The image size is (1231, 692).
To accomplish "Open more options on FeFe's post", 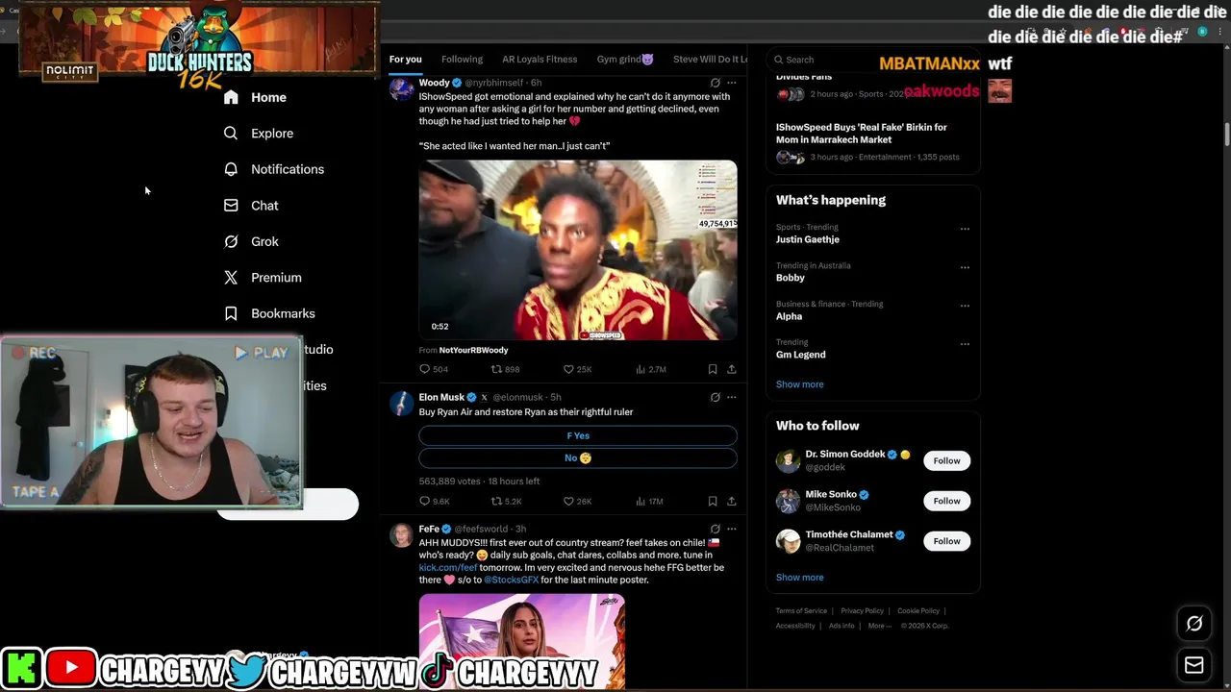I will (x=732, y=529).
